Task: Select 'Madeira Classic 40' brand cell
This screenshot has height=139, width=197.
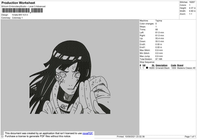Action: pyautogui.click(x=186, y=68)
